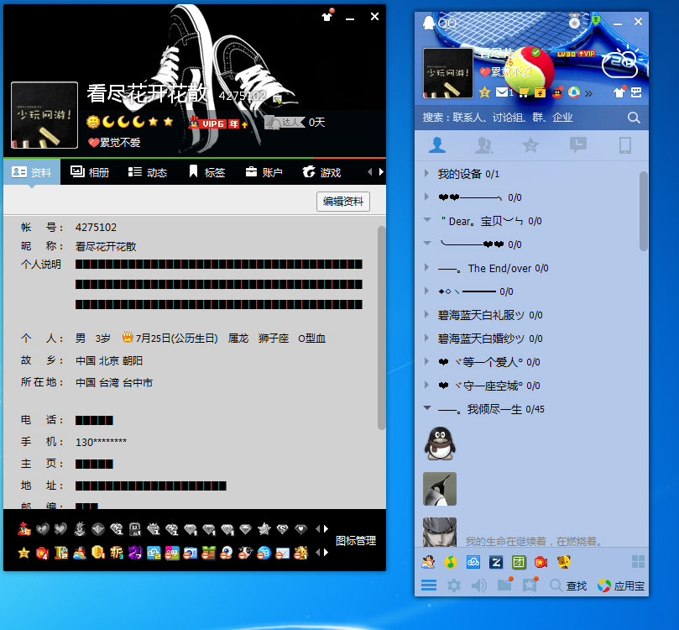Select the QQ penguin avatar contact

pos(440,444)
